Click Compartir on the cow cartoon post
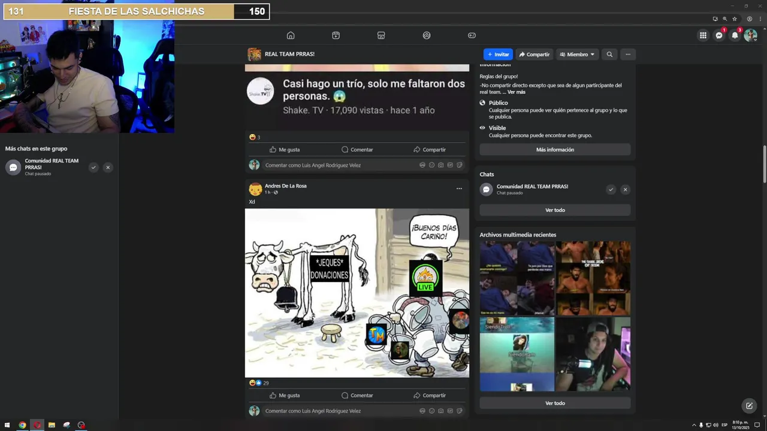This screenshot has width=767, height=431. click(x=430, y=395)
